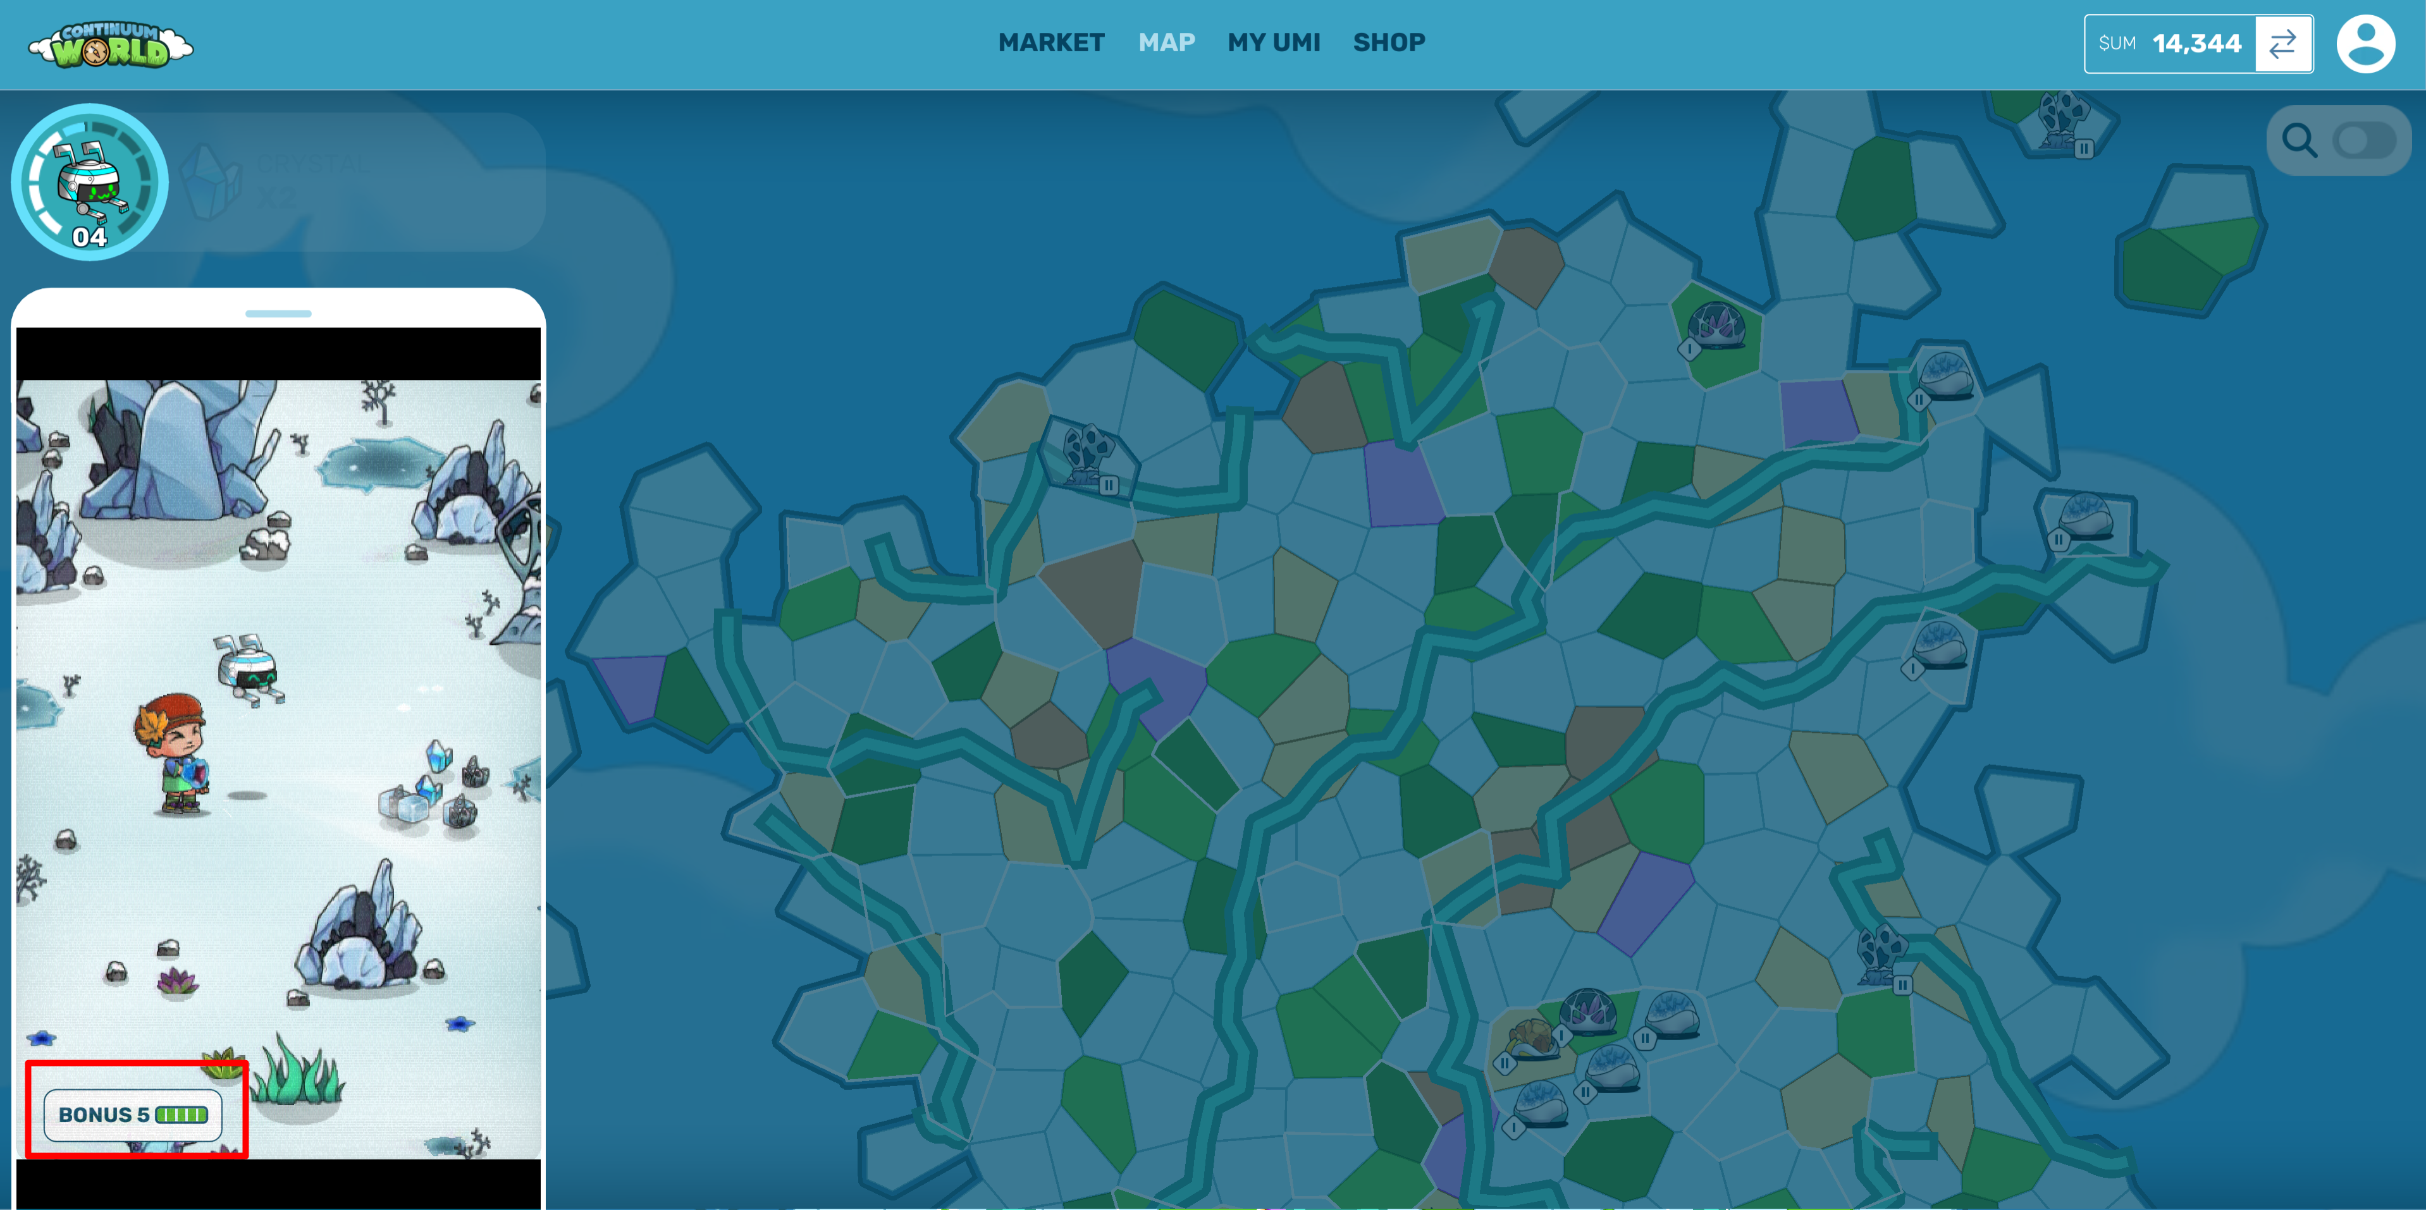Click the robot companion avatar badge 04

click(x=89, y=183)
